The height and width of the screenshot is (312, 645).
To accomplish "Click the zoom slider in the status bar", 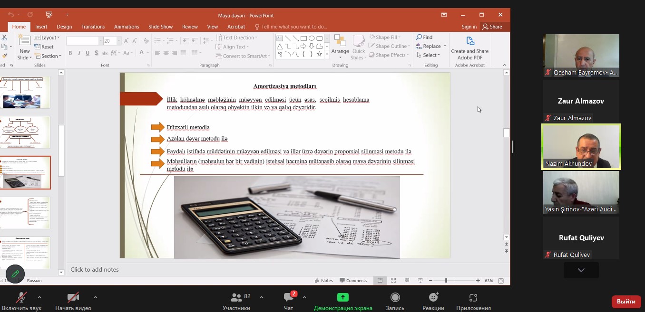I will click(446, 281).
